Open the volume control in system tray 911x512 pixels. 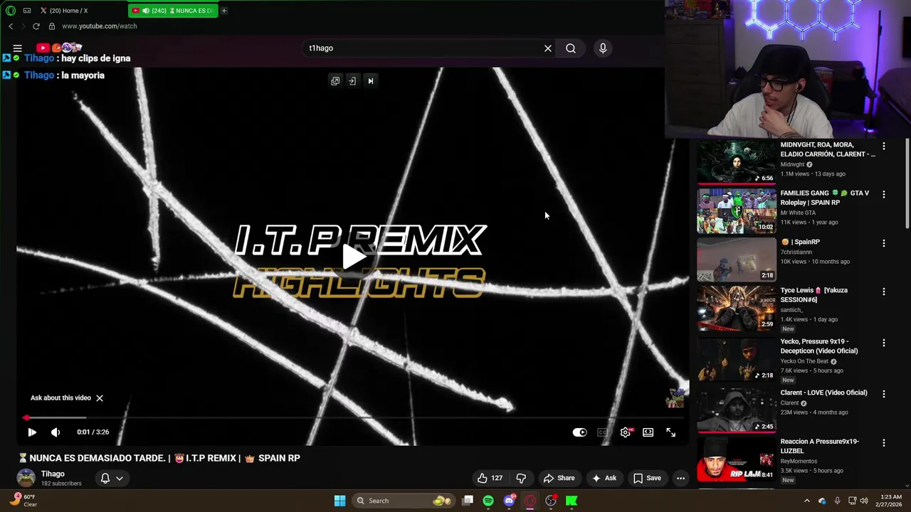coord(864,501)
